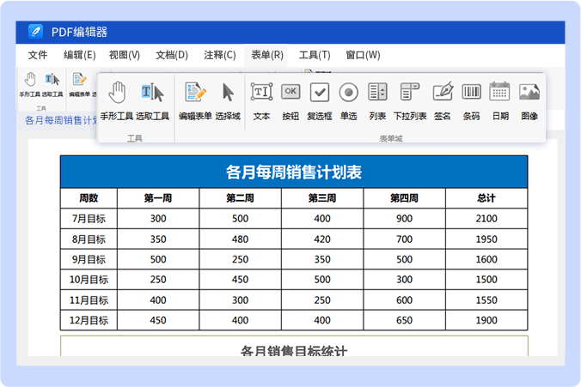Click the 各月每周销售计划表 table header
The height and width of the screenshot is (387, 581).
tap(293, 172)
